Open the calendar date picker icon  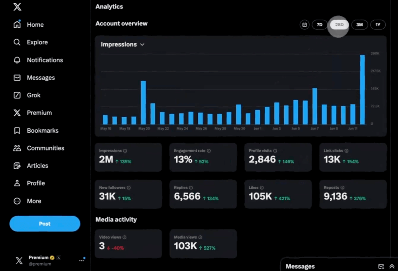click(304, 25)
